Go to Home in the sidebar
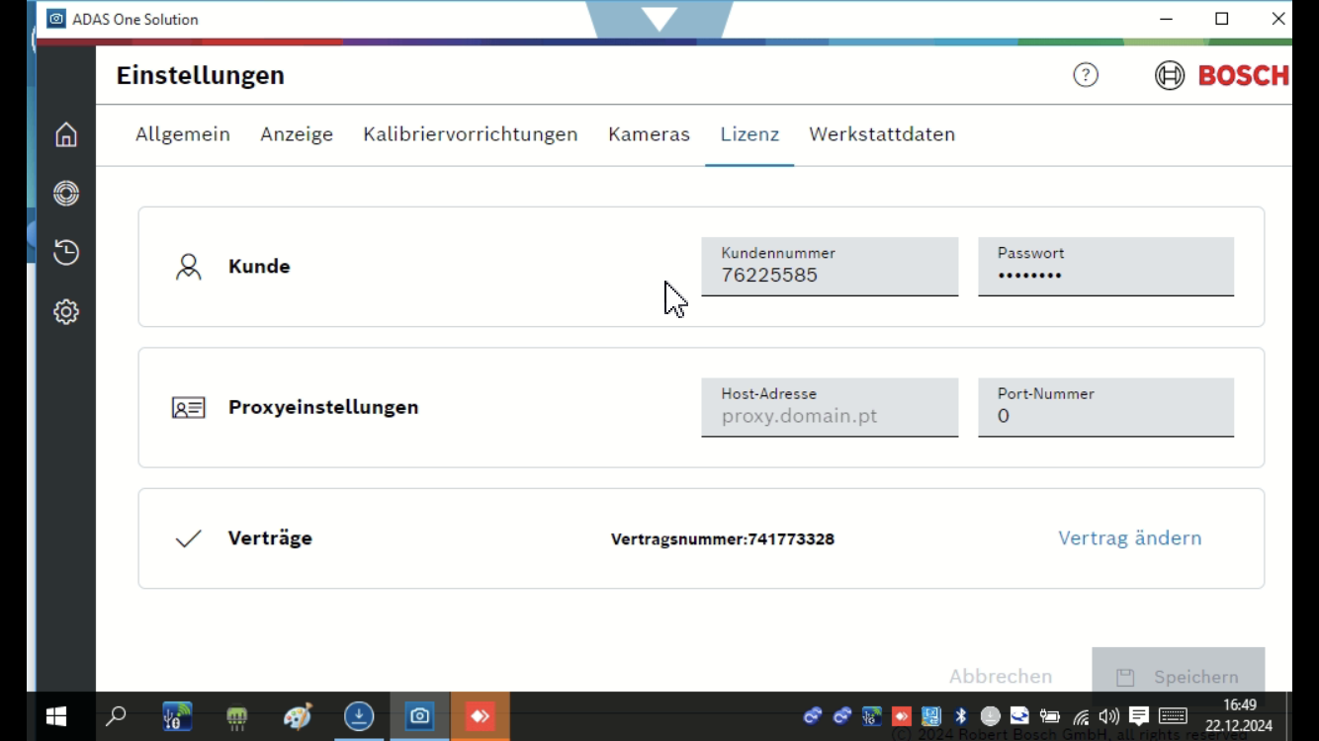Image resolution: width=1319 pixels, height=741 pixels. 66,134
